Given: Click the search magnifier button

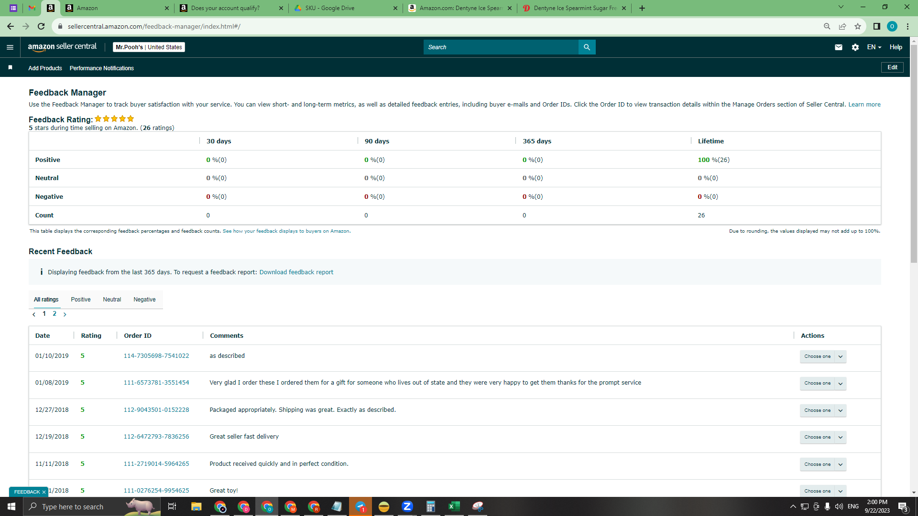Looking at the screenshot, I should (x=587, y=47).
